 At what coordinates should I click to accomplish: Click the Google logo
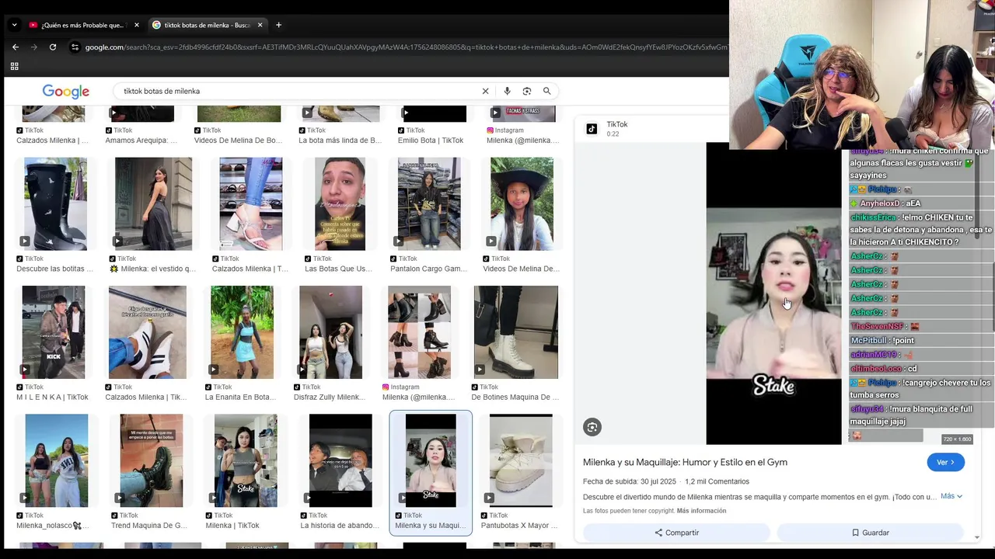[x=65, y=92]
